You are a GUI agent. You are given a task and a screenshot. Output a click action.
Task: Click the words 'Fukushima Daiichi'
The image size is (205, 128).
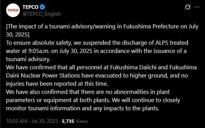(x=133, y=68)
